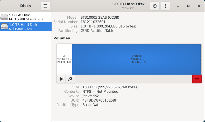Delete selected partition with red minus button
This screenshot has height=122, width=205.
pos(197,79)
